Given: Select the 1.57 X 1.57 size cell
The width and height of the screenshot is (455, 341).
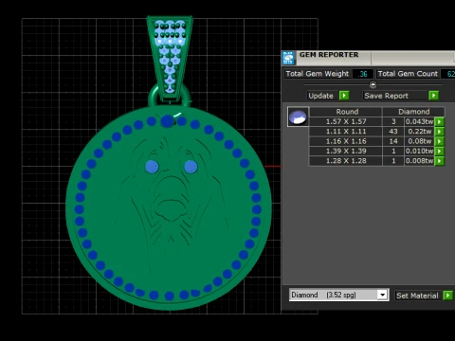Looking at the screenshot, I should click(x=346, y=121).
